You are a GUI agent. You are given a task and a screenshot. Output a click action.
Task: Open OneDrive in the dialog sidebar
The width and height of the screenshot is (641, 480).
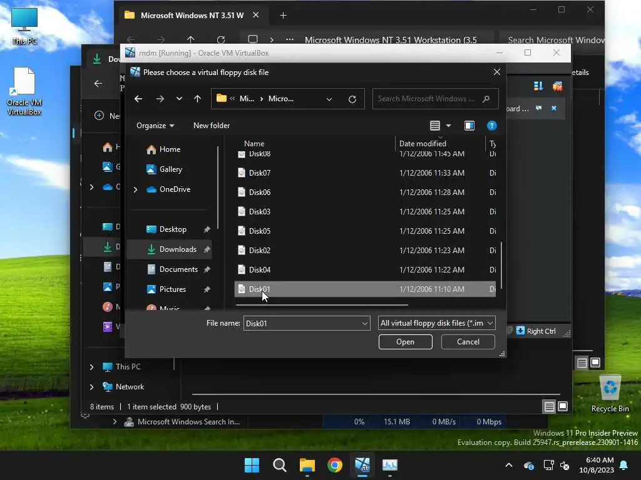(x=175, y=189)
